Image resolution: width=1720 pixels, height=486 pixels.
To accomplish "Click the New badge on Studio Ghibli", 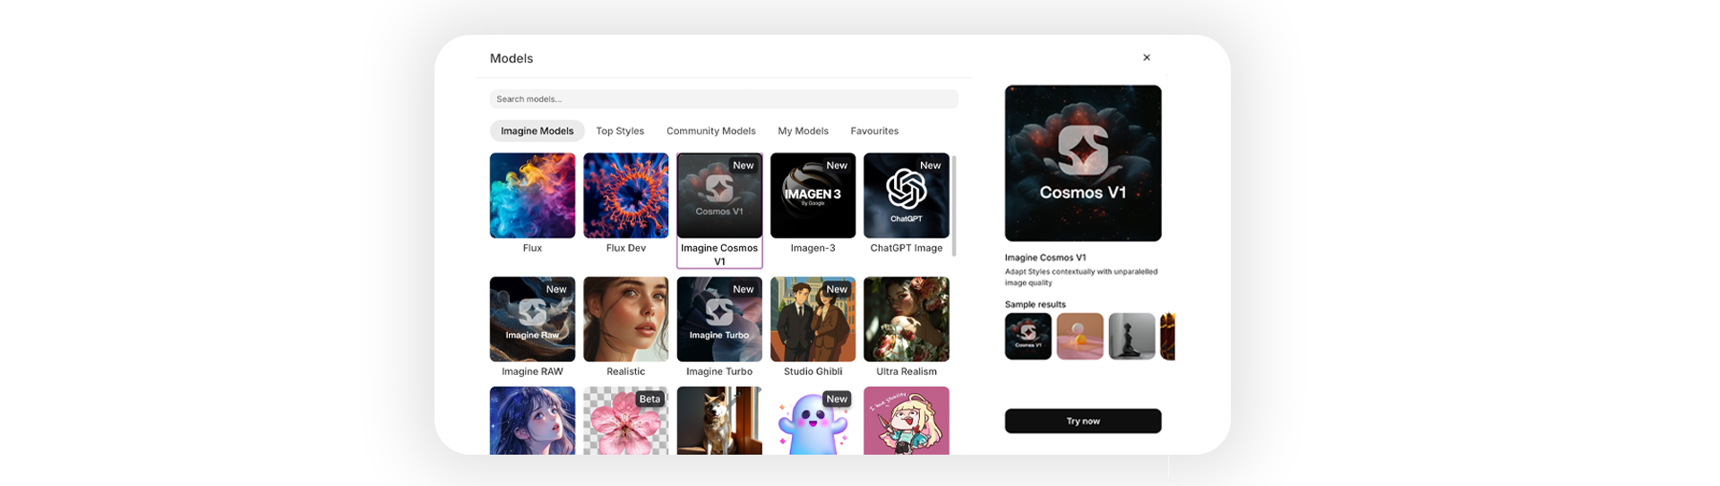I will click(837, 289).
